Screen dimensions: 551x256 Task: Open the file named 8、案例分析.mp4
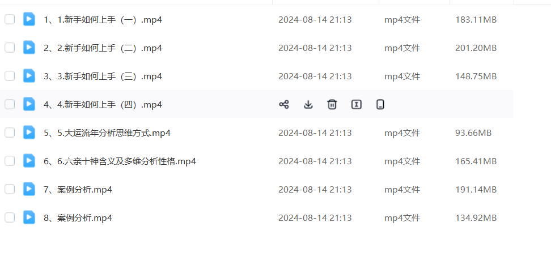tap(78, 217)
